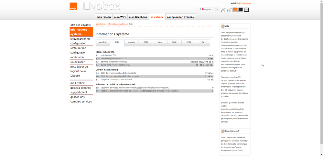323x156 pixels.
Task: Go to 'configuration avancée' menu
Action: coord(180,17)
